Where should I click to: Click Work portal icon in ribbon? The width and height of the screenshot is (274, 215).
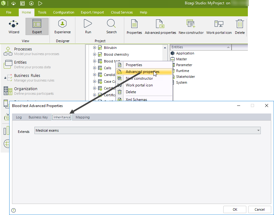point(219,27)
